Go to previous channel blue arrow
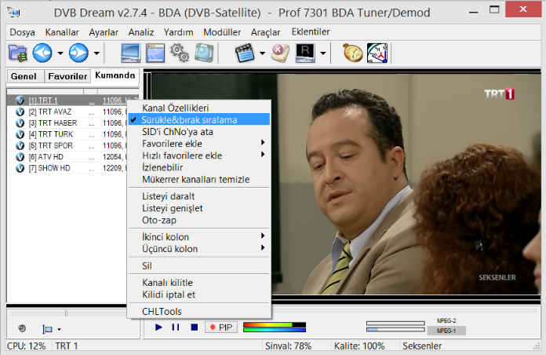The width and height of the screenshot is (546, 355). point(42,53)
